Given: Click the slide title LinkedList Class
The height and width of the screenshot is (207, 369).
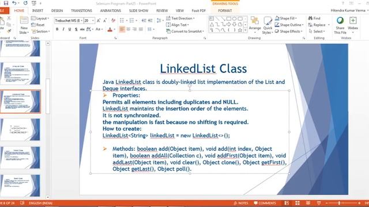Looking at the screenshot, I should point(204,69).
